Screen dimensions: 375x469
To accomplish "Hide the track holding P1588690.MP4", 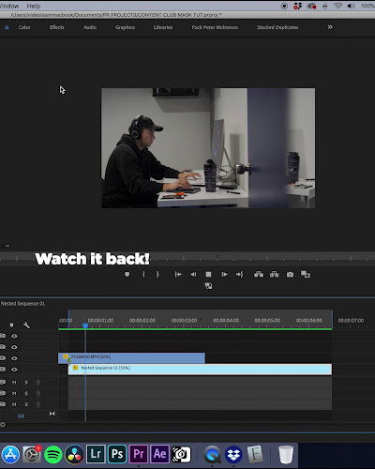I will (x=14, y=358).
